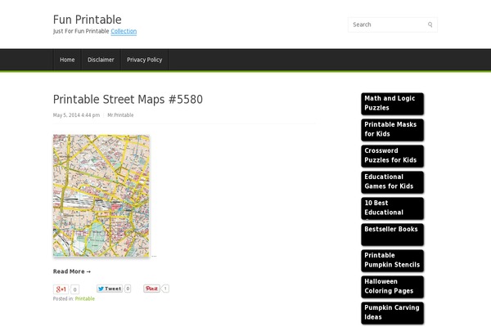This screenshot has width=491, height=327.
Task: Open Printable Street Maps #5580 post title
Action: (128, 100)
